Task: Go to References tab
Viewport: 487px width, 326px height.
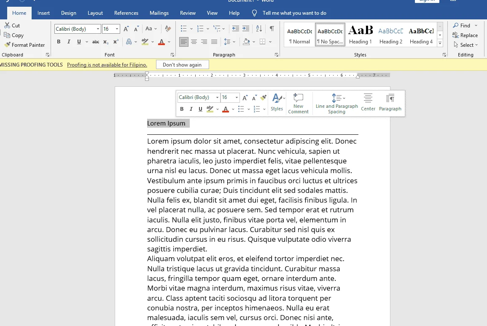Action: point(126,13)
